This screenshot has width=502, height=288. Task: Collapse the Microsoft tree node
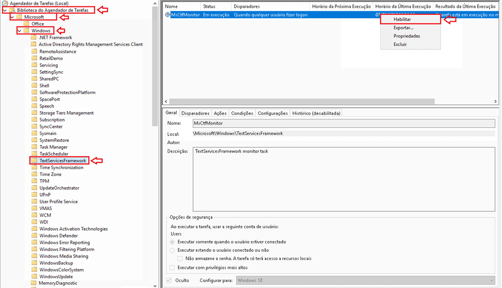[x=12, y=17]
